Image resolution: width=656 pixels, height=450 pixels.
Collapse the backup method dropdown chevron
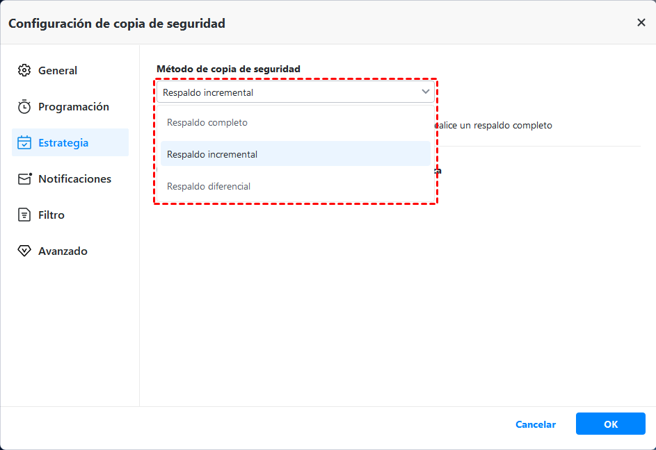point(425,92)
